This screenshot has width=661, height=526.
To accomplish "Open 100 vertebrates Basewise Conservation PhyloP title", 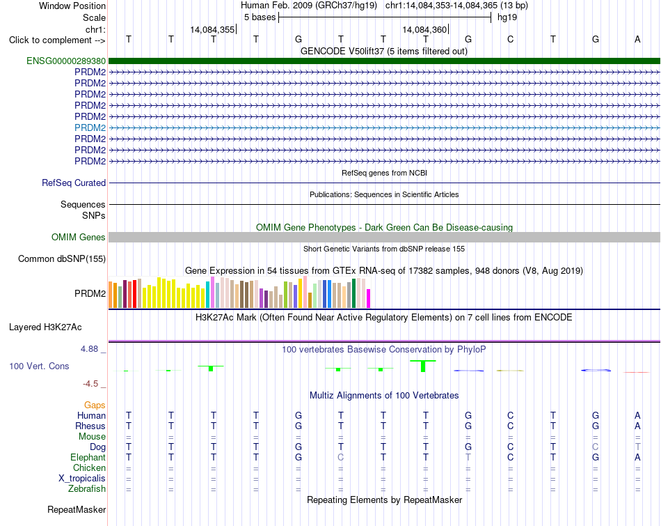I will [x=384, y=350].
